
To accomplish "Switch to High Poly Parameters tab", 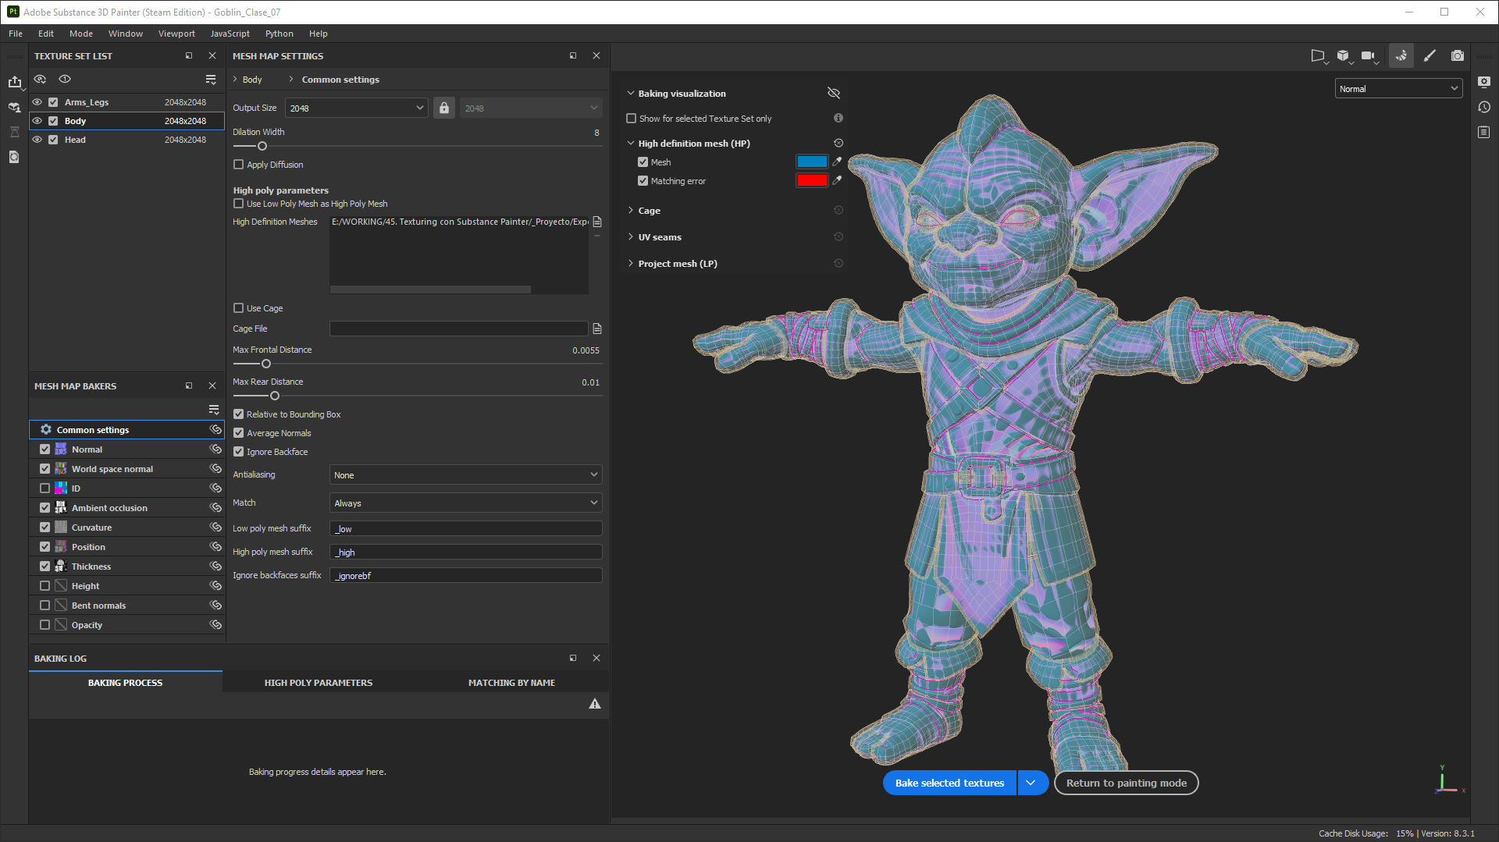I will 319,683.
